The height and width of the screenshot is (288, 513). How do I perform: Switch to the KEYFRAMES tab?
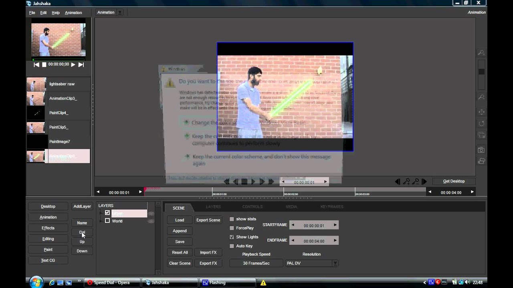click(x=332, y=207)
